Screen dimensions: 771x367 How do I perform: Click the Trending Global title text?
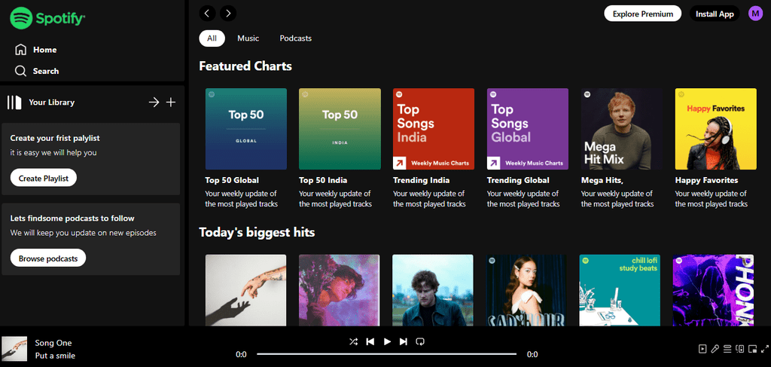point(518,180)
